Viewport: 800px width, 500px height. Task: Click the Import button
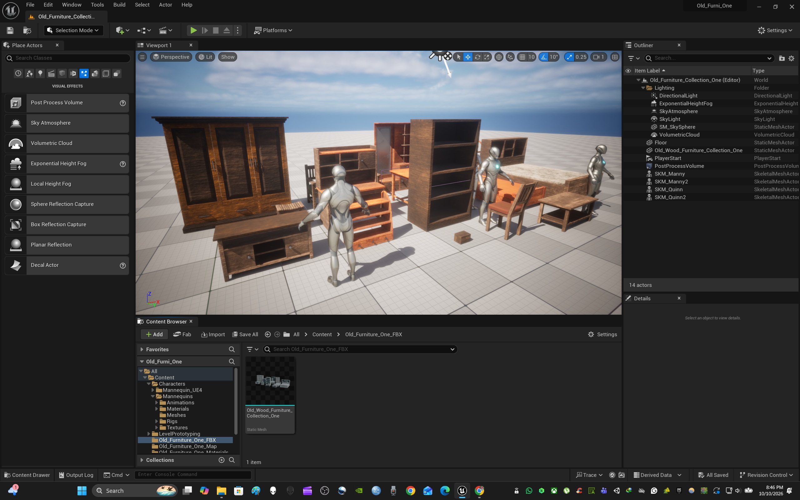click(x=213, y=334)
